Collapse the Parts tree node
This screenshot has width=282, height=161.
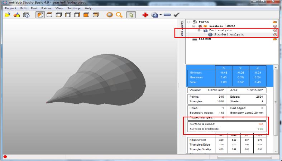pyautogui.click(x=189, y=22)
